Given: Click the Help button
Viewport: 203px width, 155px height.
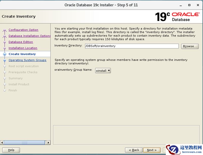Looking at the screenshot, I should coord(11,150).
